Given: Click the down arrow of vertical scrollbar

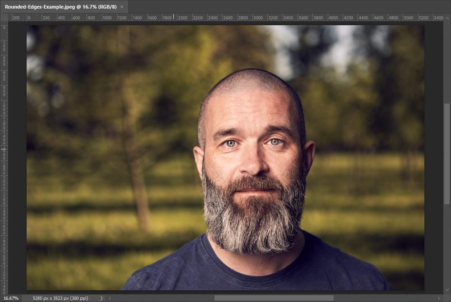Looking at the screenshot, I should (447, 290).
